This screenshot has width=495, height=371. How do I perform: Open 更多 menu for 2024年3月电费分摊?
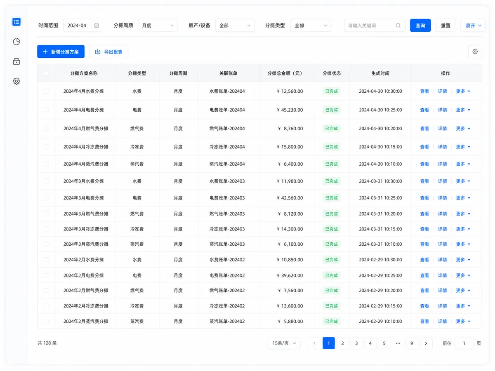pos(463,198)
